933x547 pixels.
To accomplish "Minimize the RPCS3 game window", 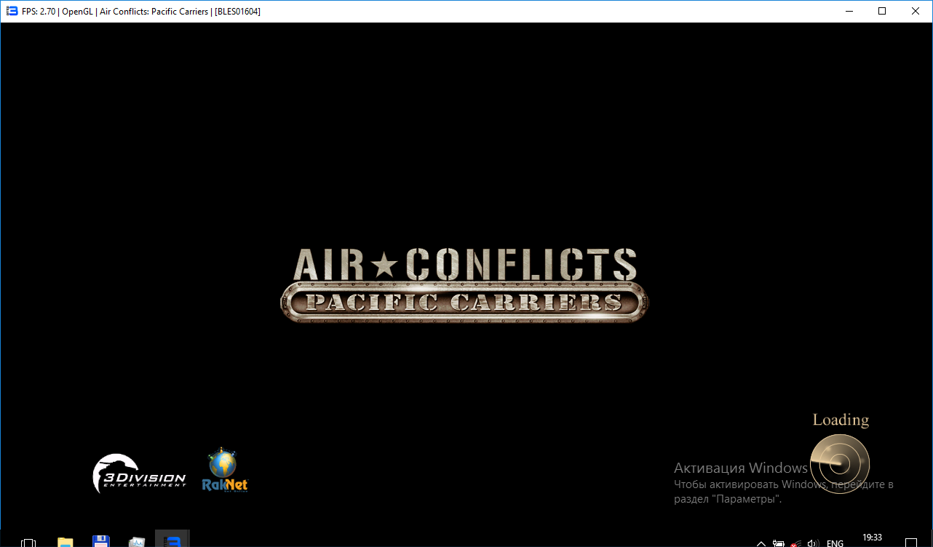I will 849,11.
